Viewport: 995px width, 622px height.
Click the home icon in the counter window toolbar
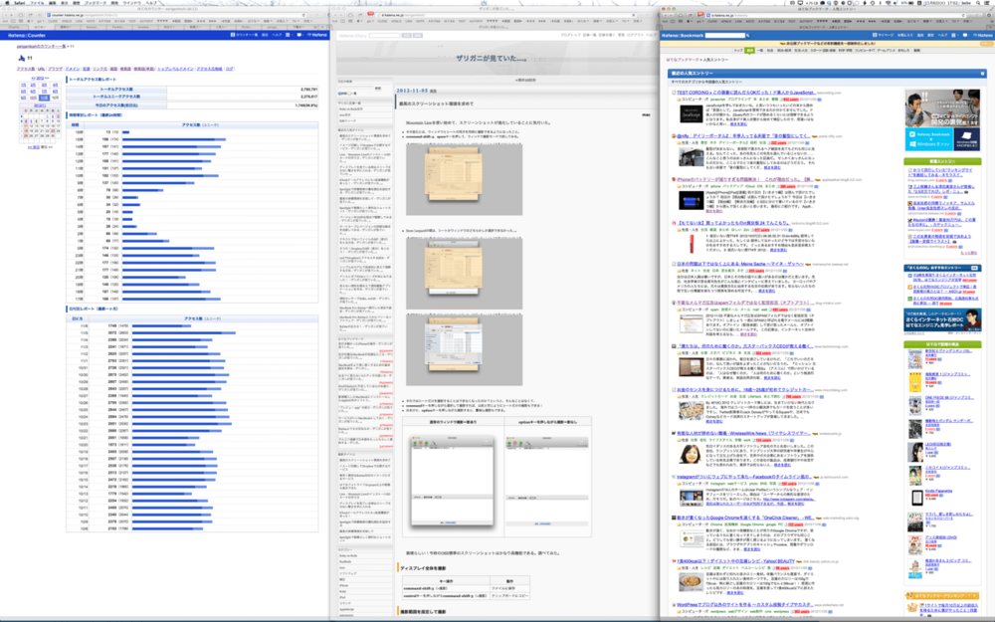tap(21, 15)
